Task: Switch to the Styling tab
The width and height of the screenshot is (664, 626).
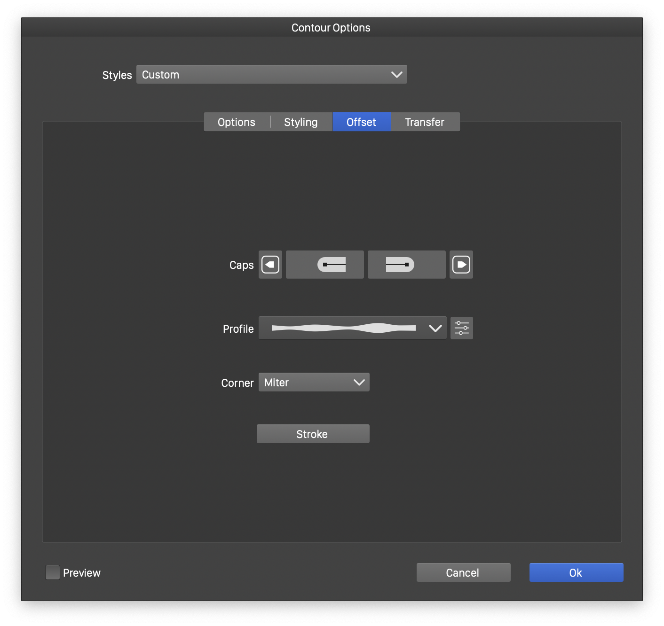Action: click(x=301, y=122)
